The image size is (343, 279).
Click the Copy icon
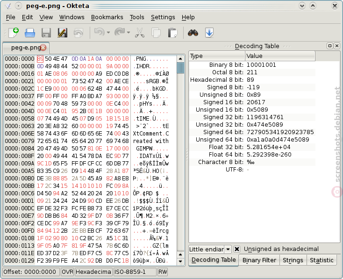pos(156,33)
